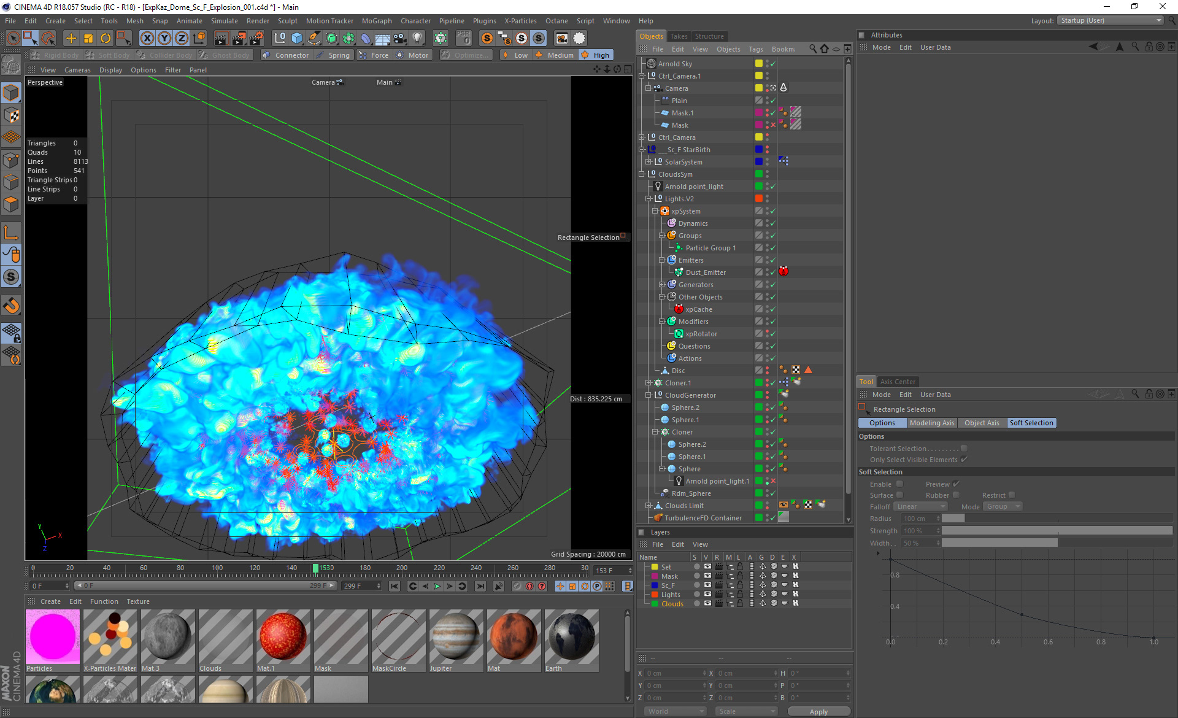
Task: Select the Live Selection arrow tool
Action: click(x=13, y=38)
